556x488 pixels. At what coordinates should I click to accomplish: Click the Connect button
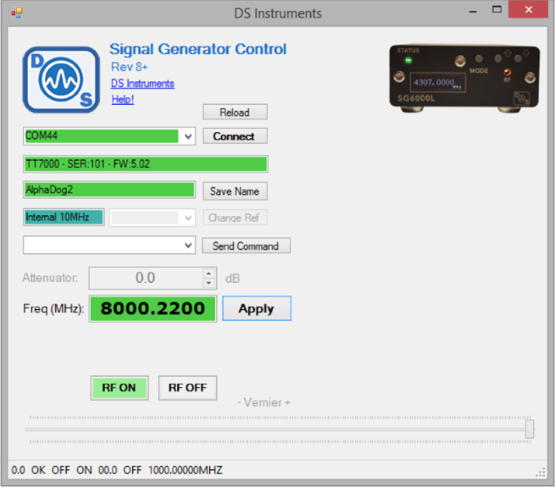pos(234,137)
